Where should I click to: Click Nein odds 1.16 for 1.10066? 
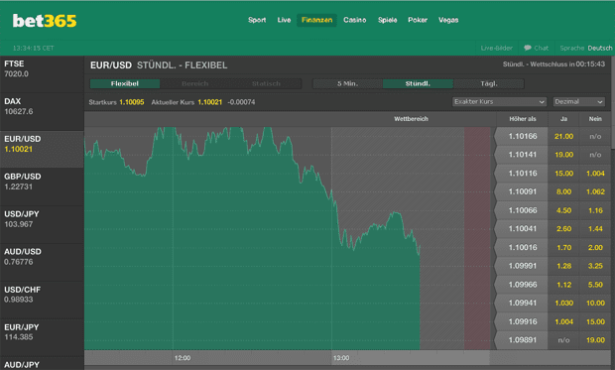tap(595, 210)
